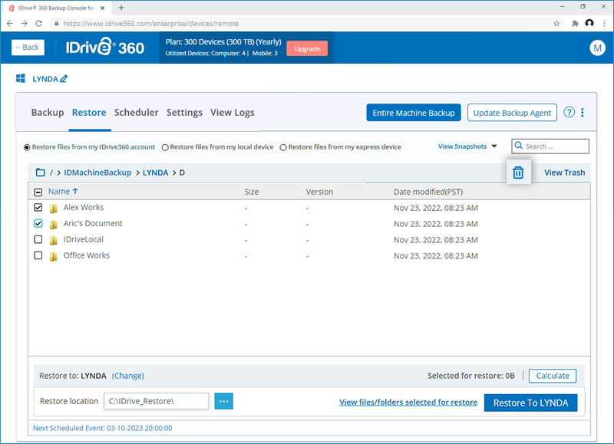Open the View Trash link
Viewport: 614px width, 444px height.
point(564,173)
